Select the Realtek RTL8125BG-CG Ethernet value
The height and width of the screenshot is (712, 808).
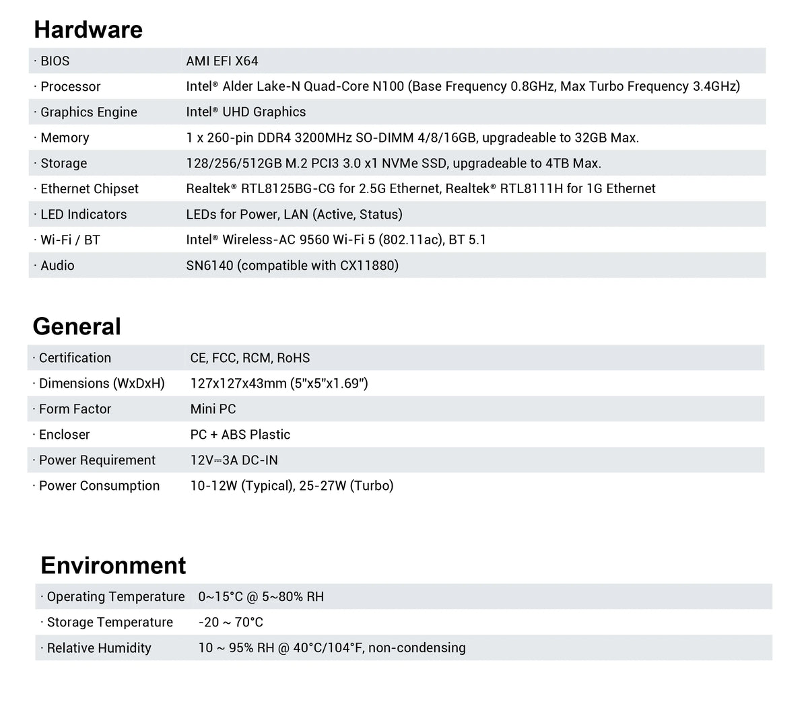[x=421, y=189]
